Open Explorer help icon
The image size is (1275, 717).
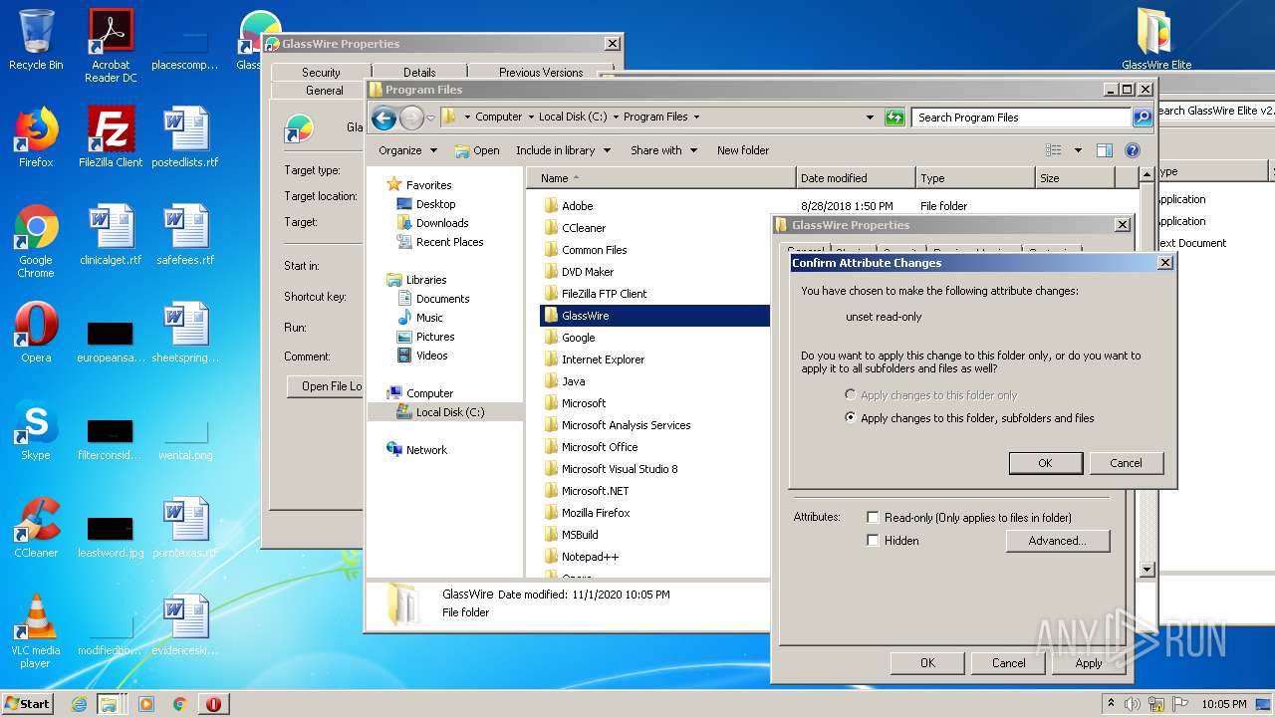click(x=1133, y=150)
